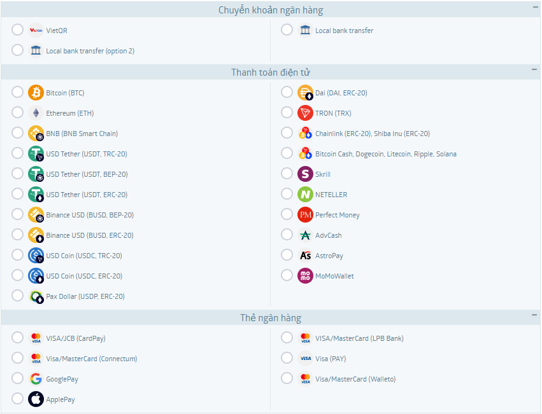This screenshot has width=542, height=414.
Task: Click the USD Tether BEP-20 icon
Action: [x=36, y=174]
